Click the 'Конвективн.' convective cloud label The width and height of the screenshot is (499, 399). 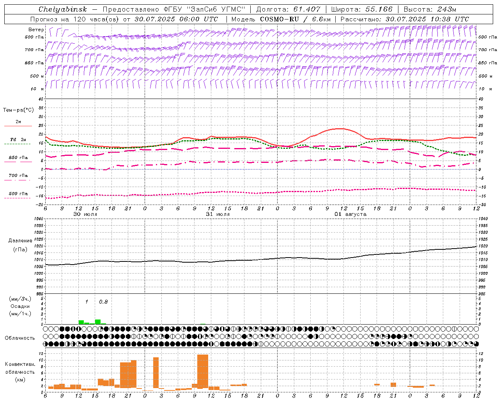click(x=20, y=364)
